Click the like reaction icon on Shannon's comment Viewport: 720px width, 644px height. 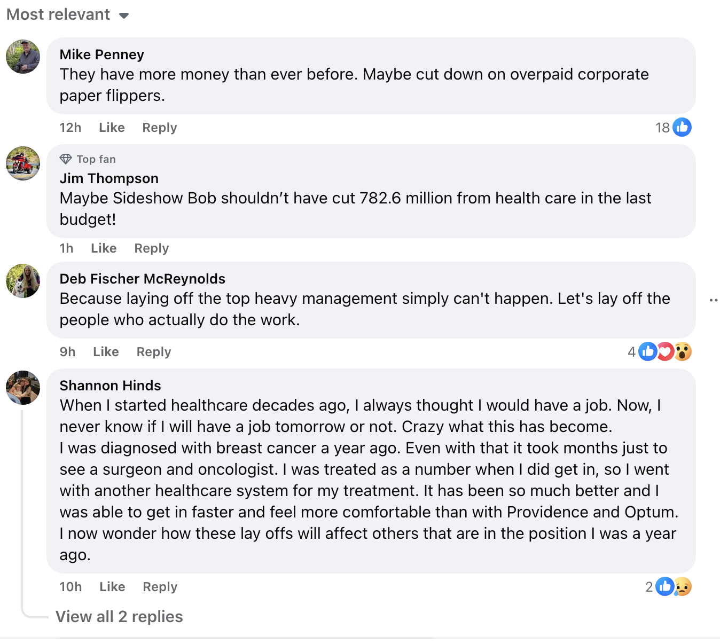(x=664, y=586)
